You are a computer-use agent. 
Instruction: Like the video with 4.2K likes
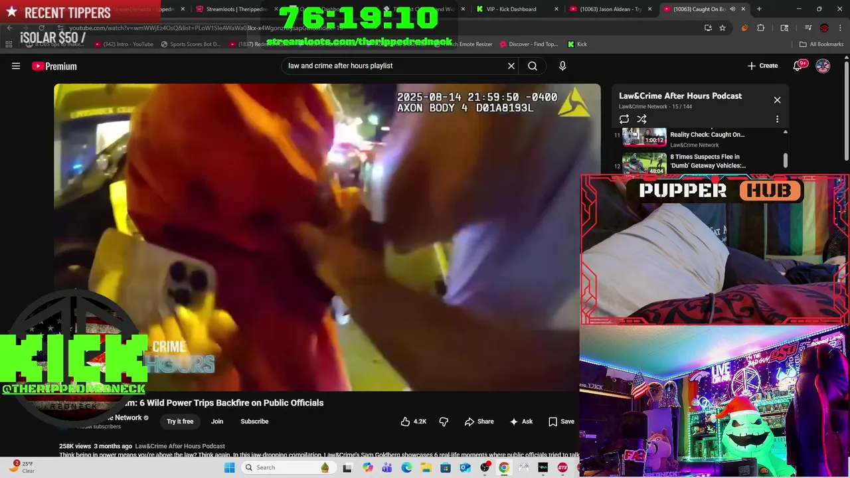pos(414,422)
